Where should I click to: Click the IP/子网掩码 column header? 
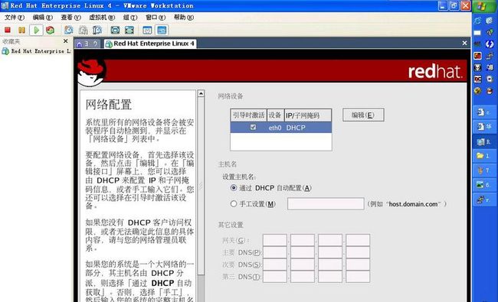(308, 115)
